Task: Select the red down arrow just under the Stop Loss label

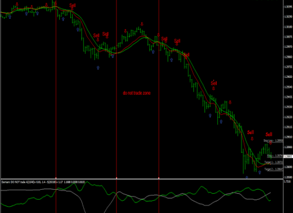Action: point(271,143)
